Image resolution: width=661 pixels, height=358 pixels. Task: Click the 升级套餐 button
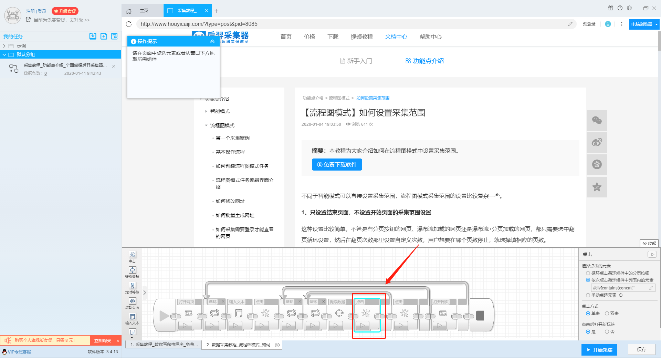coord(65,11)
